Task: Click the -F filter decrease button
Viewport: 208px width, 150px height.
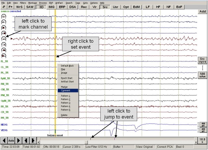Action: (x=4, y=6)
